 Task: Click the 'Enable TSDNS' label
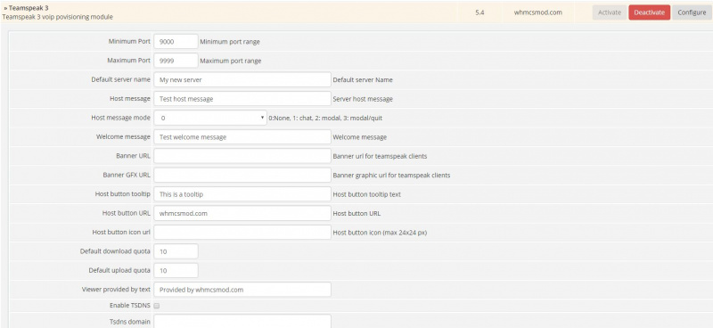(x=129, y=306)
